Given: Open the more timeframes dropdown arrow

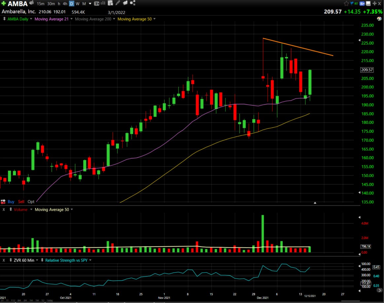Looking at the screenshot, I should (90, 4).
